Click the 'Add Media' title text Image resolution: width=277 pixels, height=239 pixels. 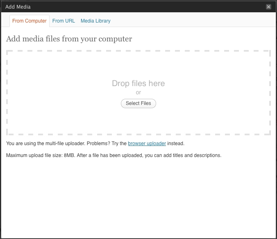click(x=18, y=7)
